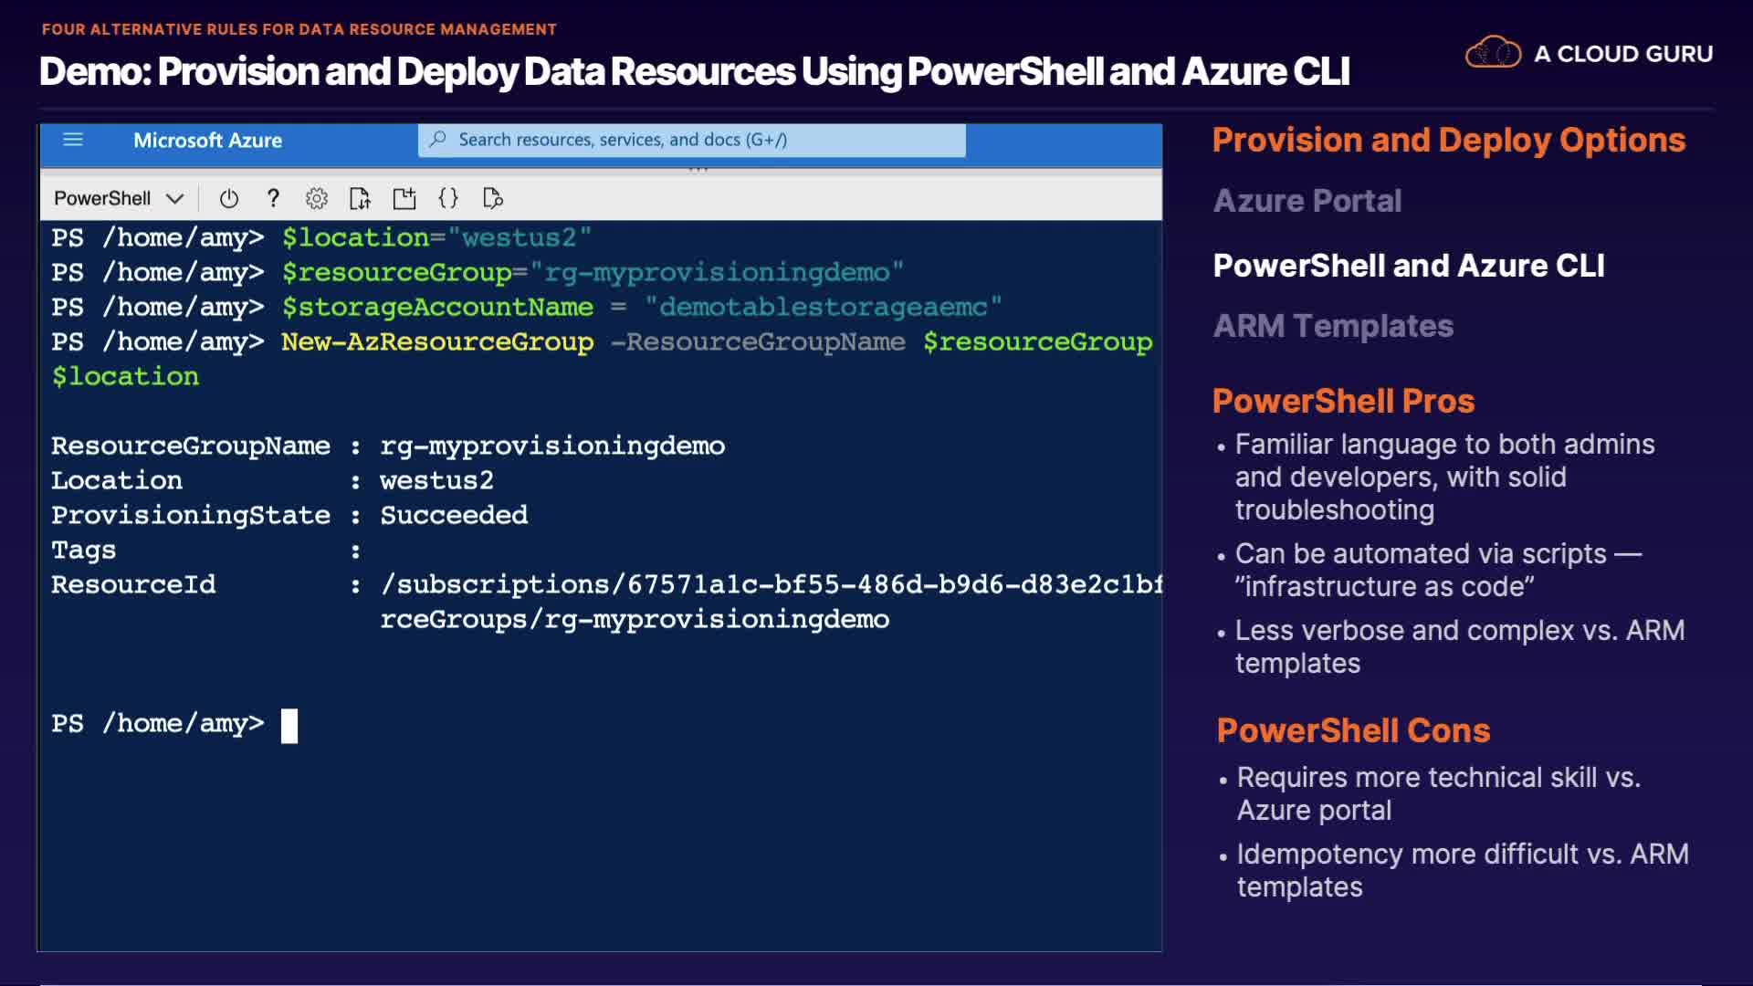Click the upload/download files icon
The image size is (1753, 986).
(360, 198)
